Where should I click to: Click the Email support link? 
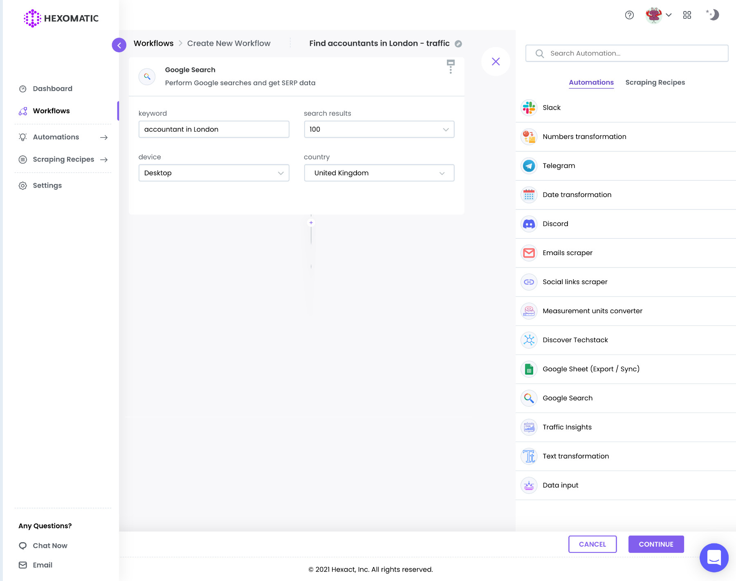pyautogui.click(x=43, y=565)
